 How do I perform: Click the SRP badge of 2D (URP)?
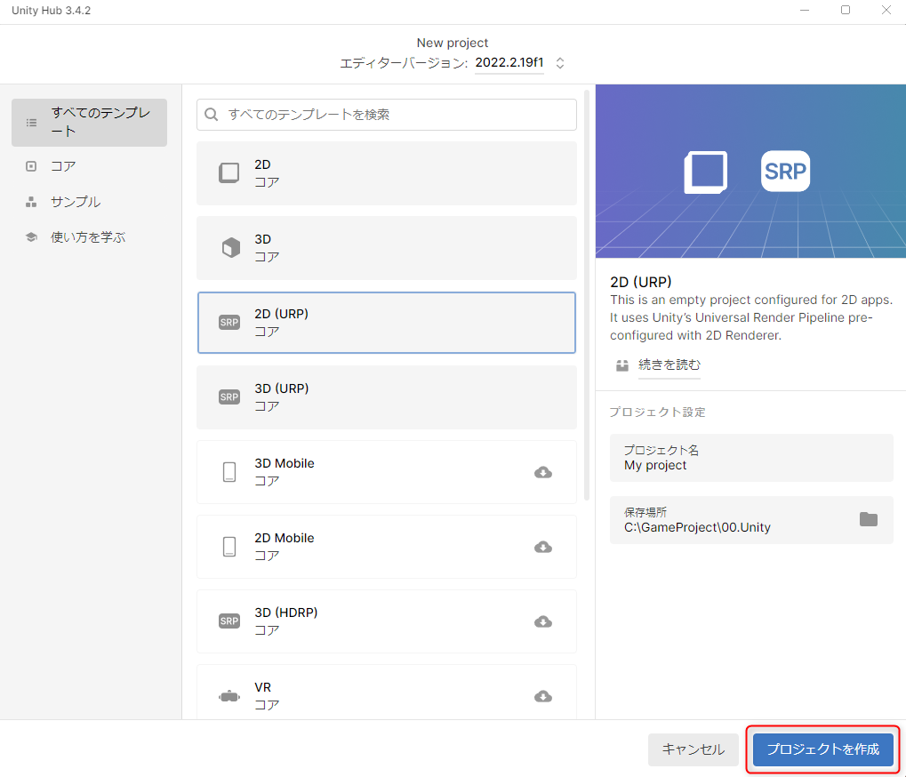[229, 323]
